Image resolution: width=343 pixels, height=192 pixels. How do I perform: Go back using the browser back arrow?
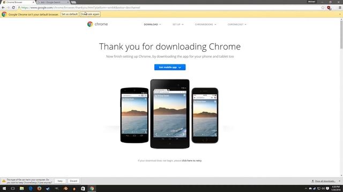[3, 7]
